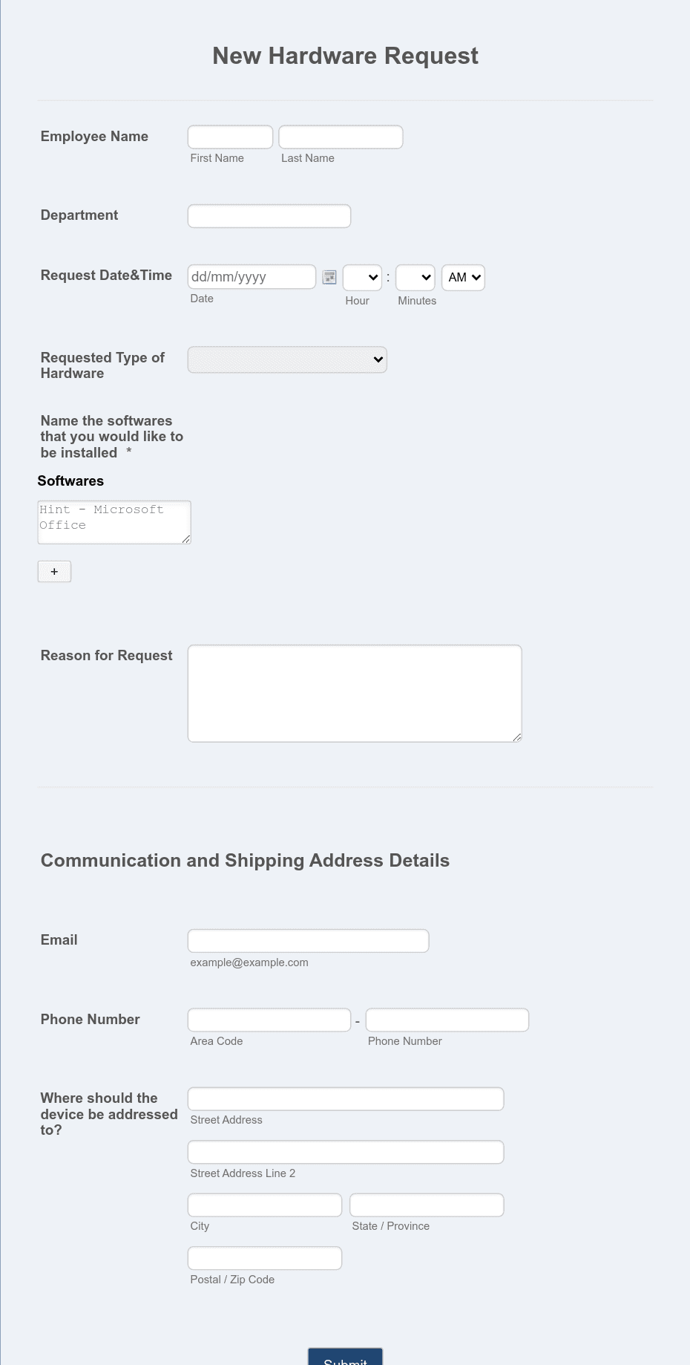Focus the Softwares hint text area

point(114,521)
